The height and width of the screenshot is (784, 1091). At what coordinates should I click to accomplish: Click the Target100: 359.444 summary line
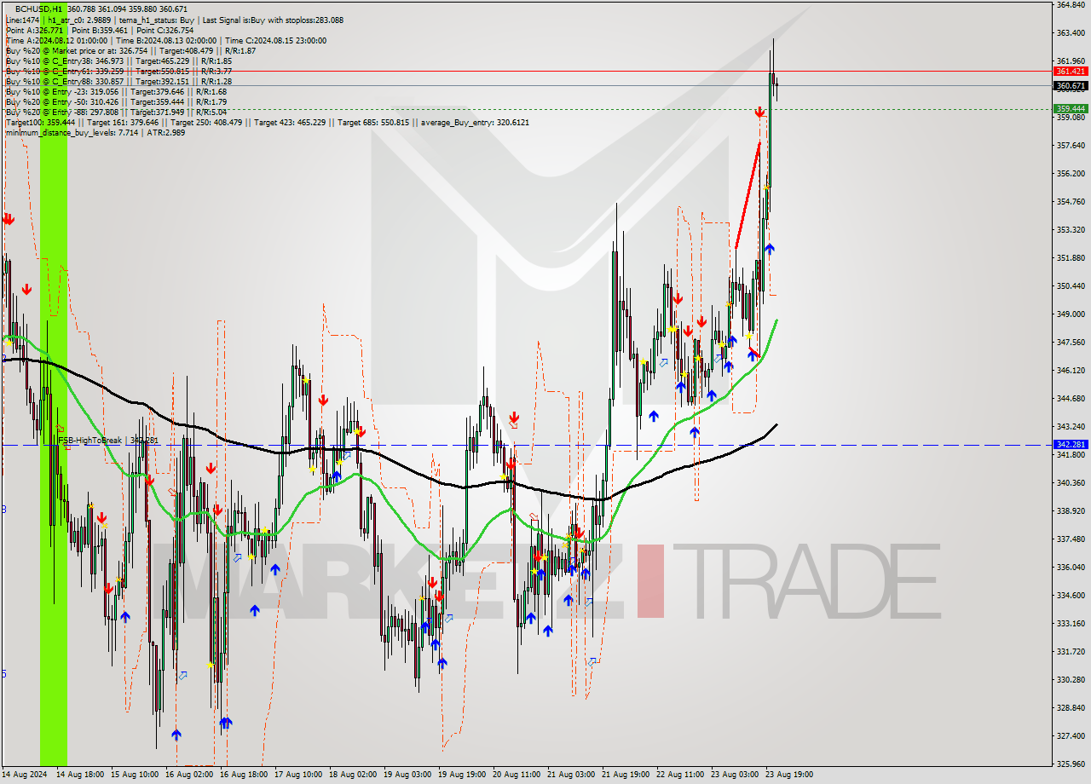267,122
